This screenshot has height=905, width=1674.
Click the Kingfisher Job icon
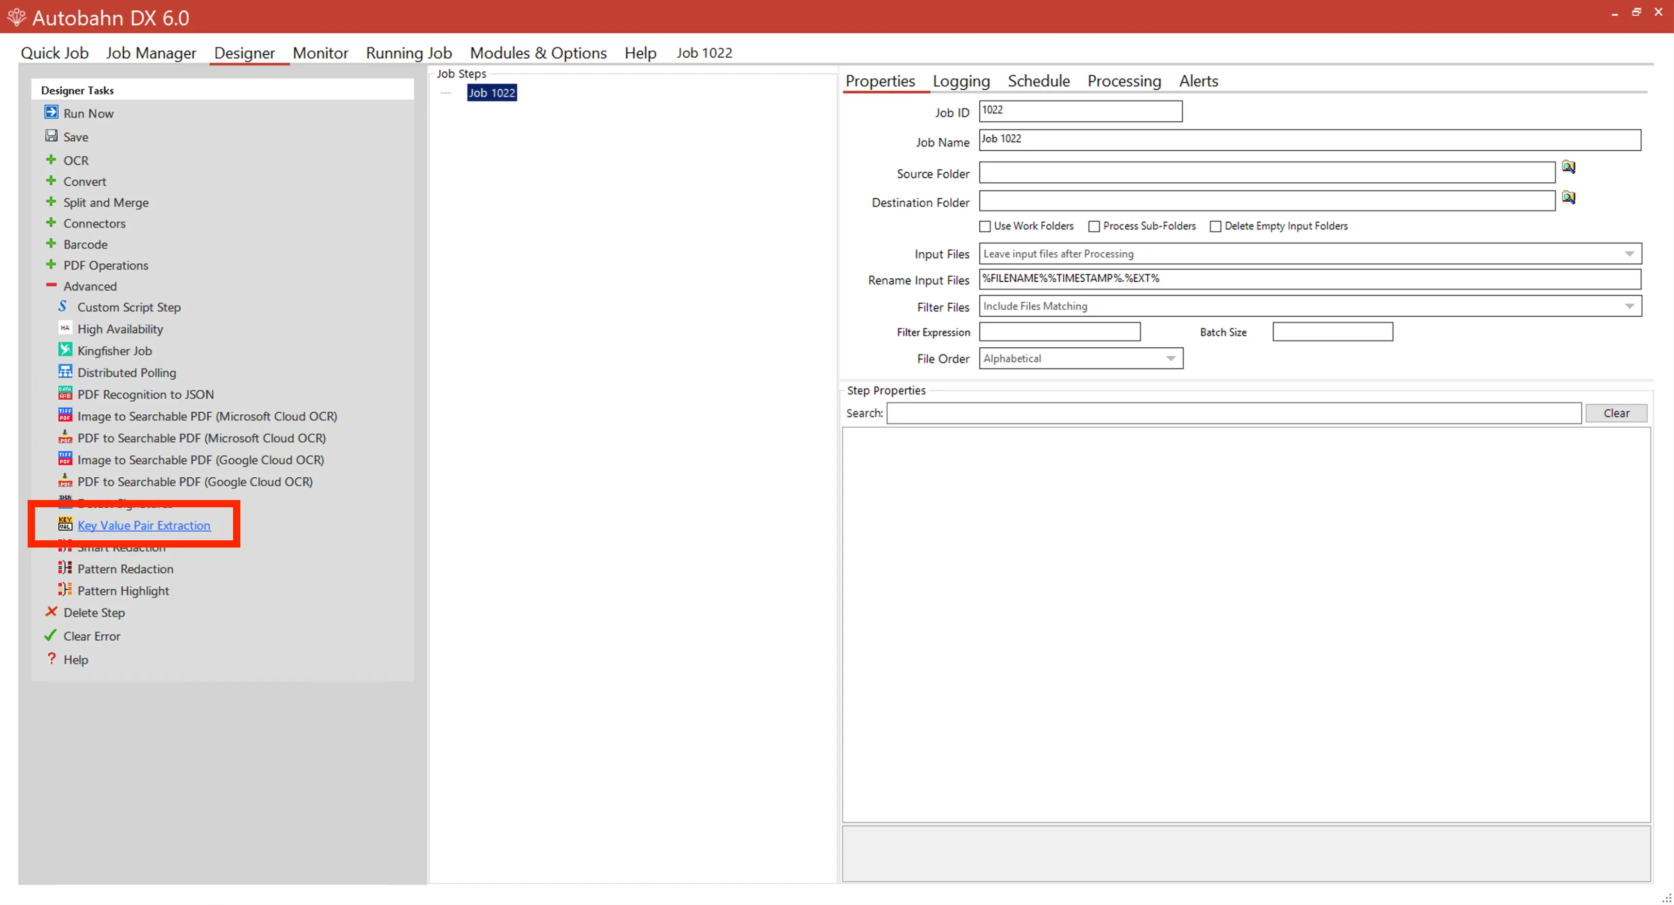(65, 350)
